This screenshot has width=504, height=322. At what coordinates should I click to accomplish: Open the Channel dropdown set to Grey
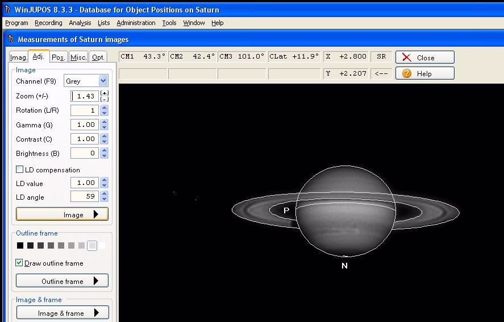coord(86,81)
